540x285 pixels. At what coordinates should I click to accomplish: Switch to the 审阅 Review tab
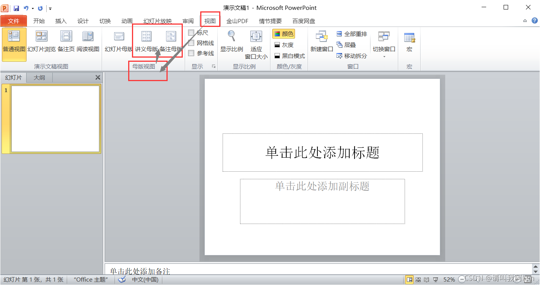coord(188,21)
